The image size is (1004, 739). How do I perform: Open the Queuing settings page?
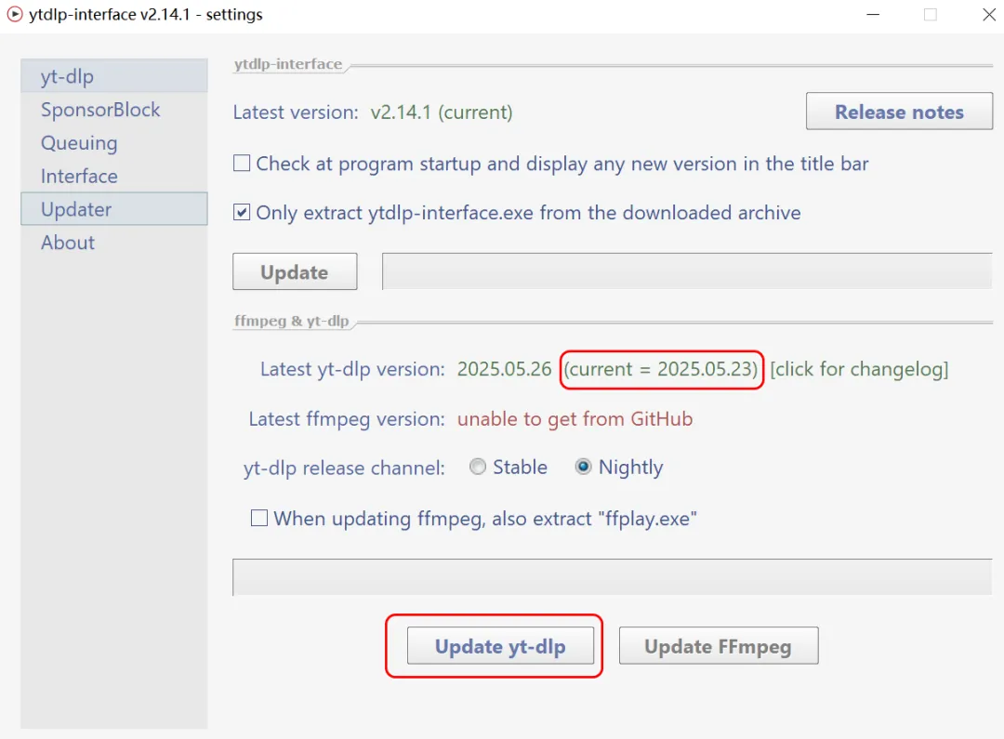tap(114, 143)
